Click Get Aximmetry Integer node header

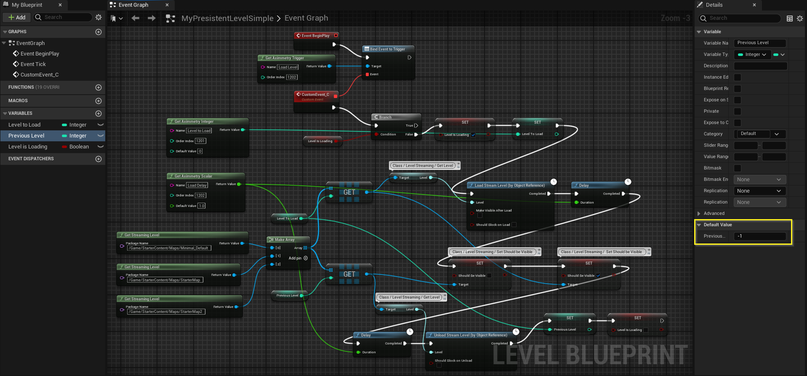[208, 122]
